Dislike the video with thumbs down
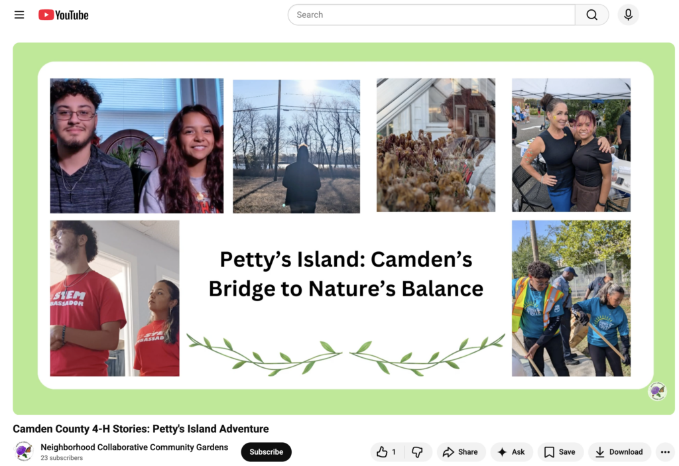The height and width of the screenshot is (466, 679). (x=417, y=452)
